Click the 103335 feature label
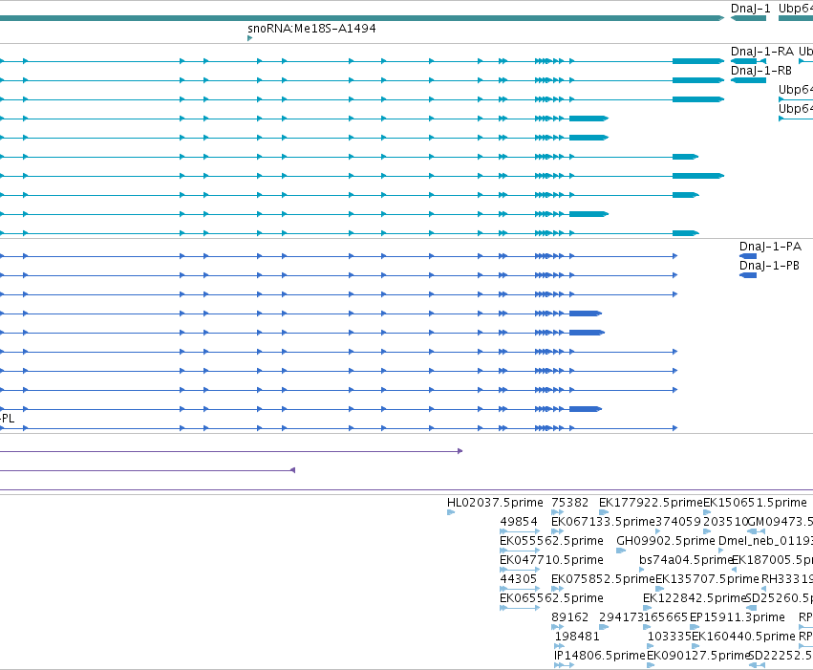This screenshot has width=813, height=670. coord(670,637)
